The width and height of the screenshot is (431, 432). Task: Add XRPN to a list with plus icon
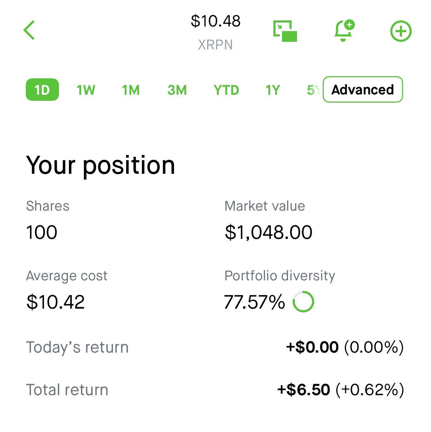[401, 31]
